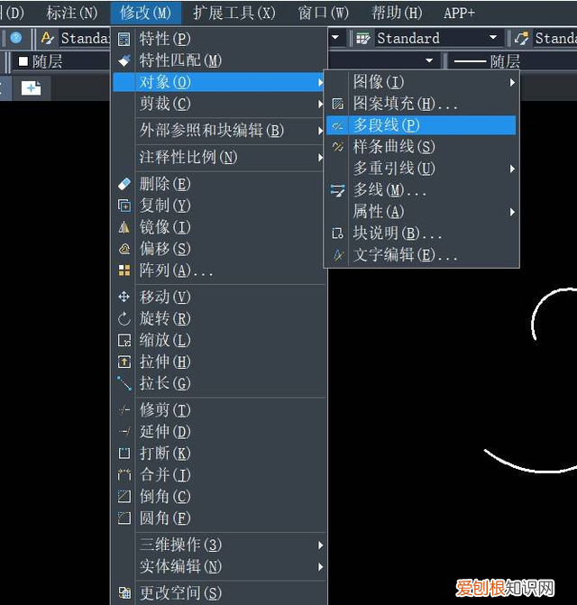The height and width of the screenshot is (605, 577).
Task: Open the dropdown arrow left of table style
Action: point(335,38)
